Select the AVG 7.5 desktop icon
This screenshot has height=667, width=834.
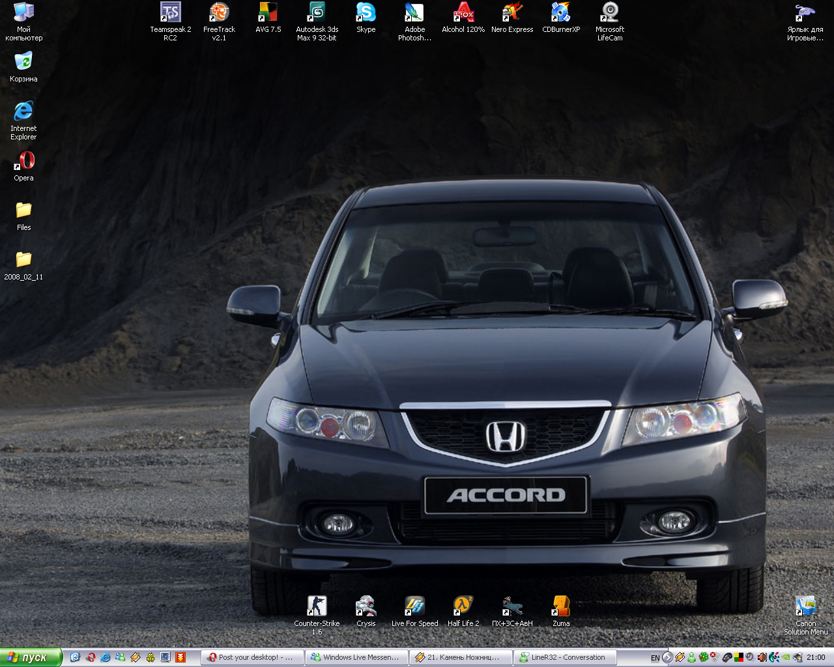268,18
